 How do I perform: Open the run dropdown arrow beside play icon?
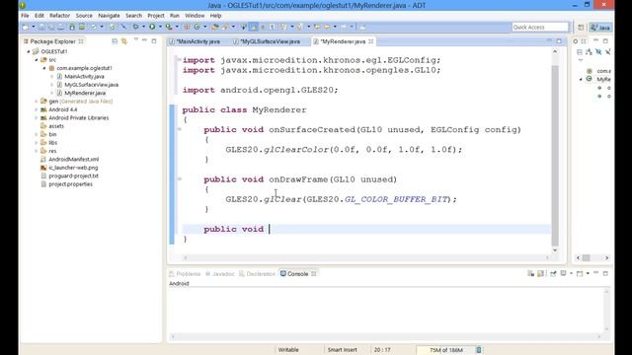point(160,27)
